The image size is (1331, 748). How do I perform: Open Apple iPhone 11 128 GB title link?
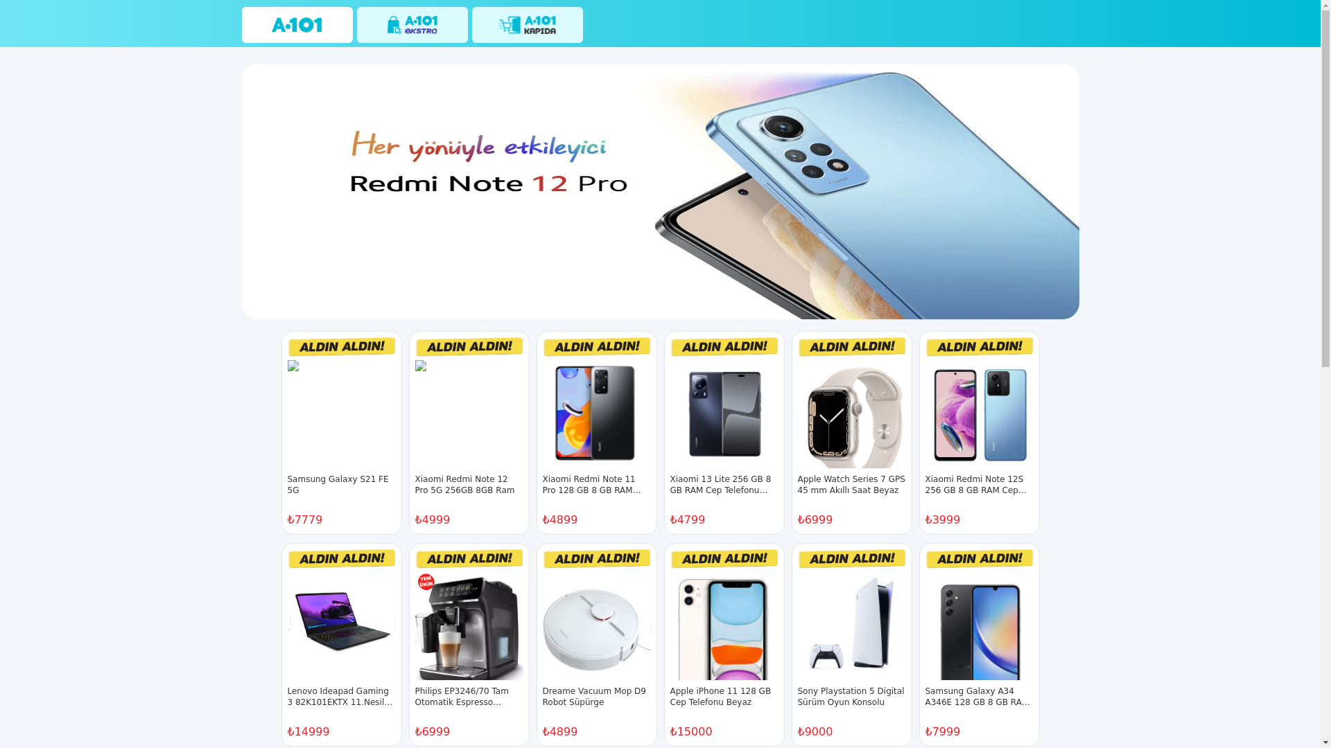click(721, 697)
